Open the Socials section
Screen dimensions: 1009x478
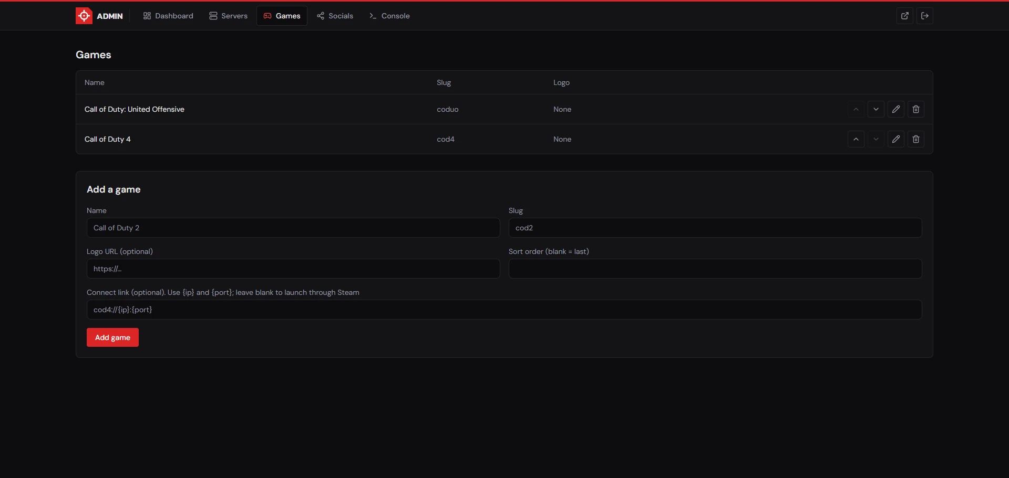335,16
